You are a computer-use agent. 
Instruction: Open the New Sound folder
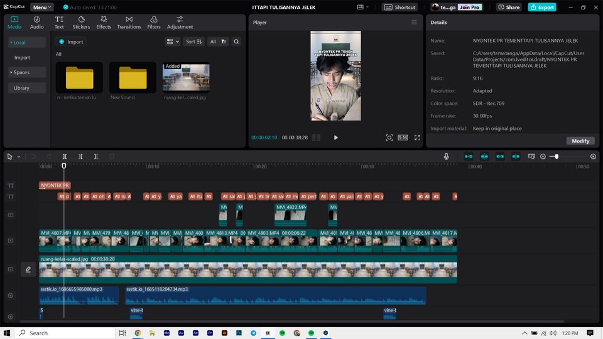click(133, 78)
